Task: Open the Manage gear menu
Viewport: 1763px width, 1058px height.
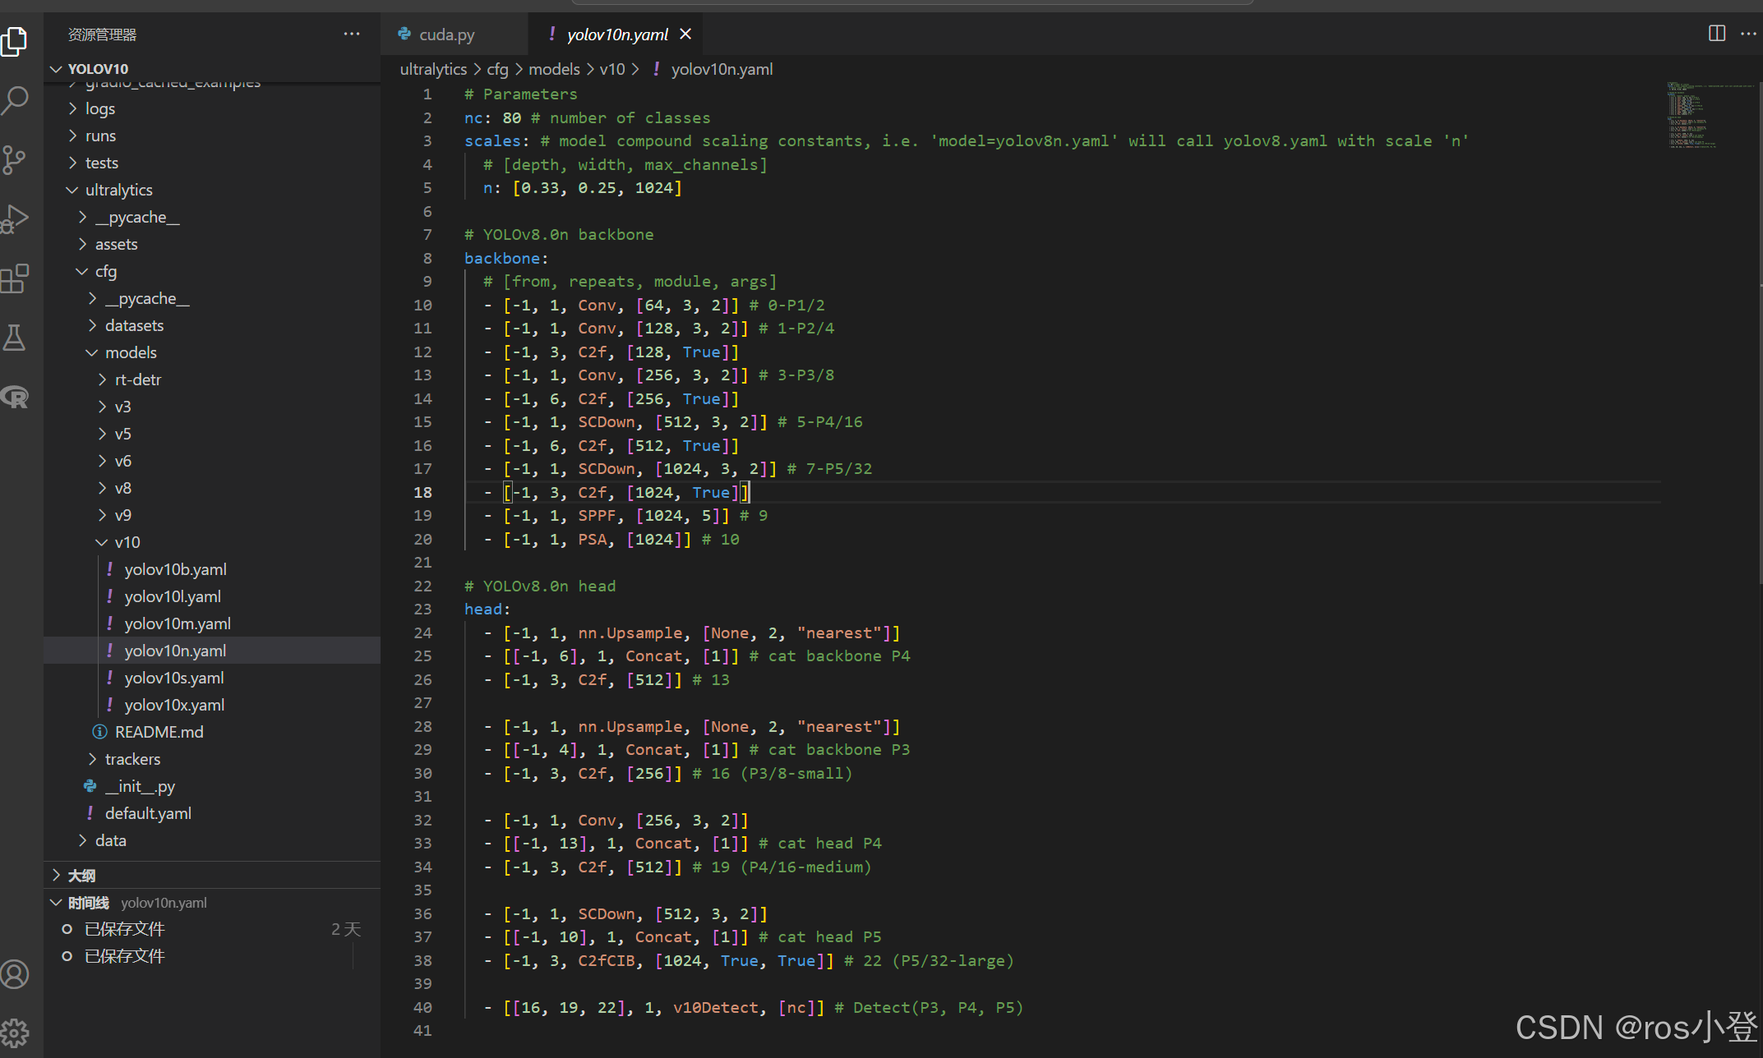Action: (x=16, y=1033)
